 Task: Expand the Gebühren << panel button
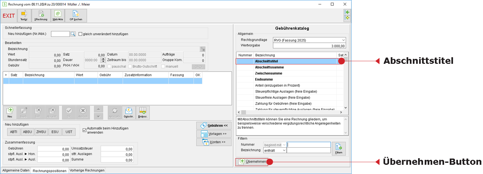214,126
